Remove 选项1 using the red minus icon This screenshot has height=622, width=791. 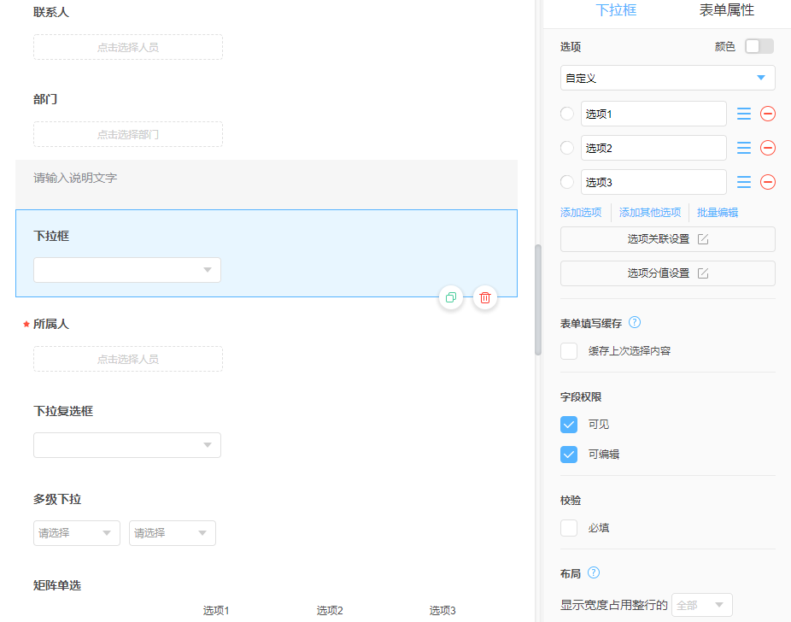(x=767, y=114)
